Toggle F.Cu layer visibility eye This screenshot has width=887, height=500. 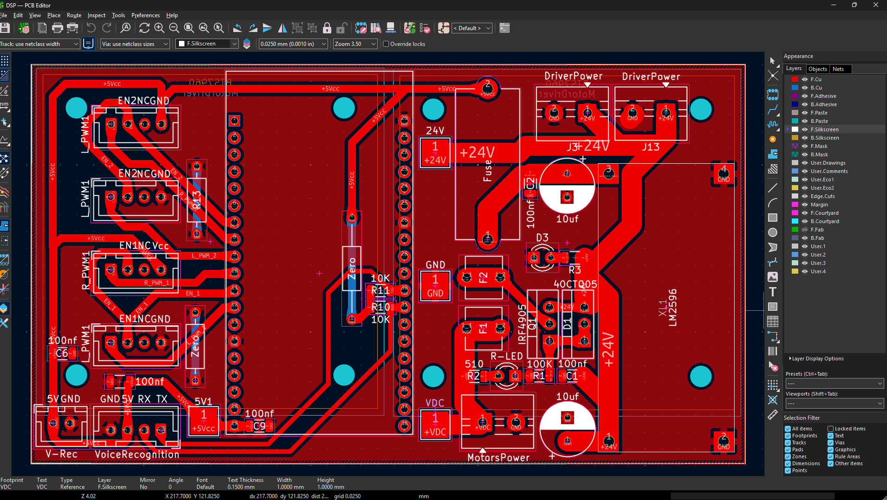click(805, 79)
